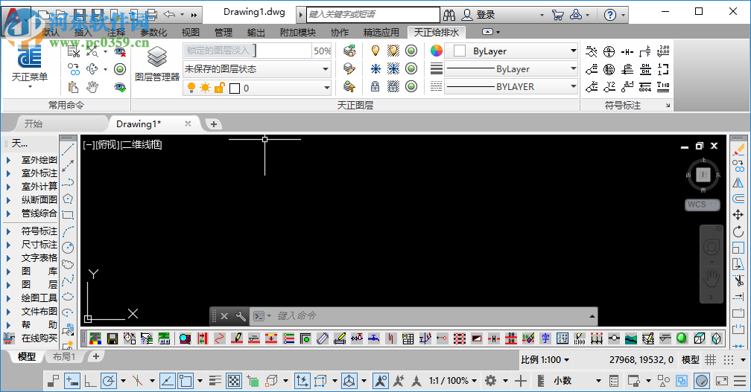Click the mirror tool icon
This screenshot has width=751, height=392.
pos(738,183)
